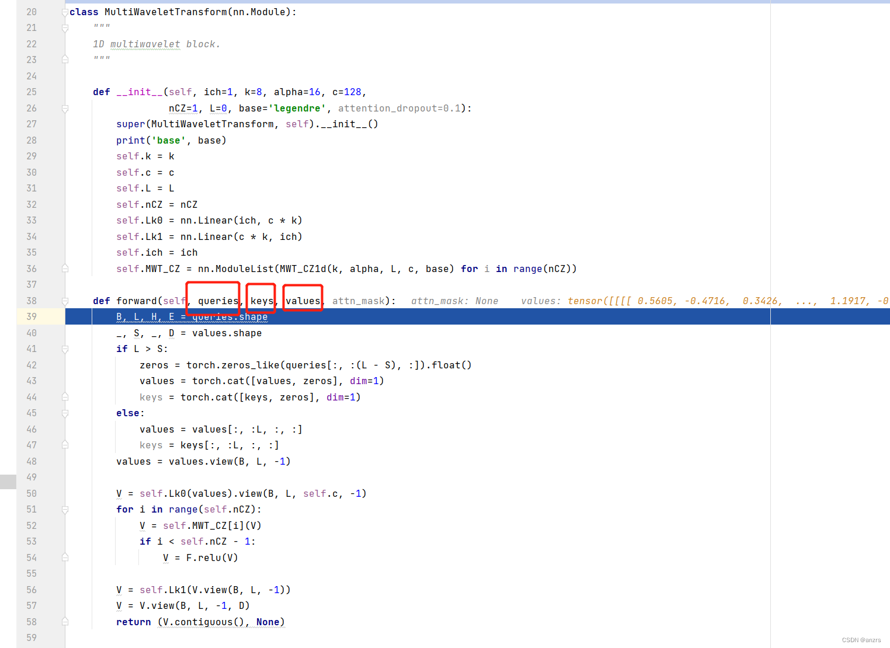Screen dimensions: 890x648
Task: Click the return (V.contiguous(), None) statement
Action: point(200,622)
